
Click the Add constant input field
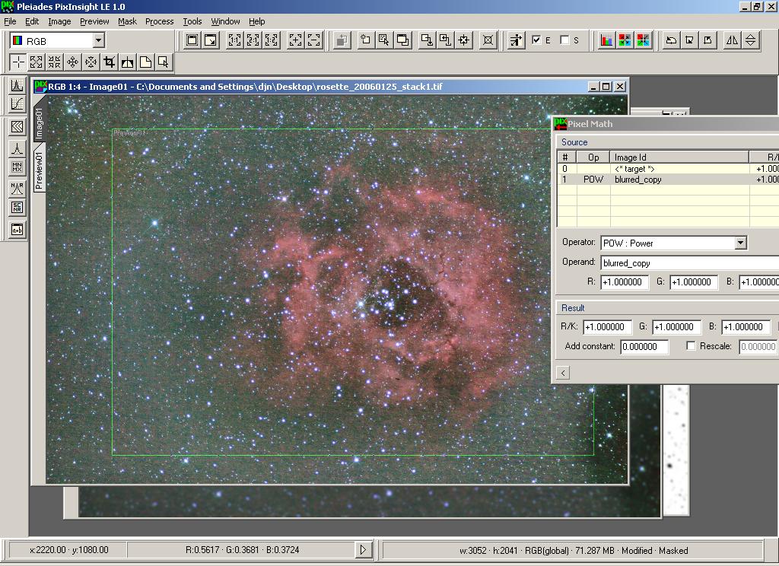(644, 346)
